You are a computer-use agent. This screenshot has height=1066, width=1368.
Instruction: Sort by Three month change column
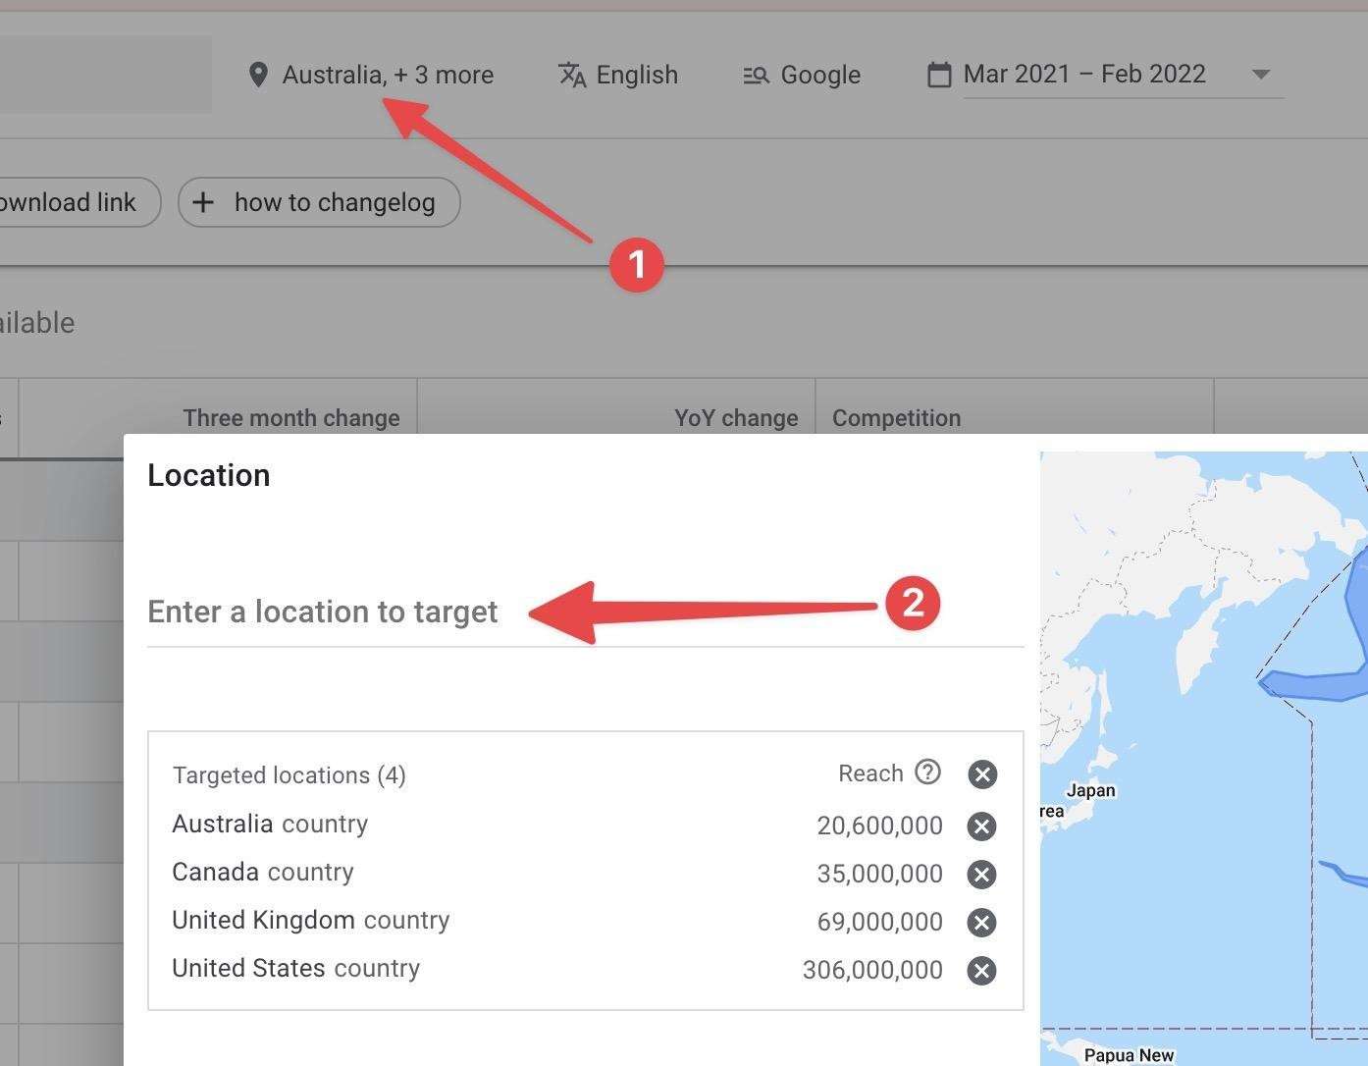click(290, 418)
